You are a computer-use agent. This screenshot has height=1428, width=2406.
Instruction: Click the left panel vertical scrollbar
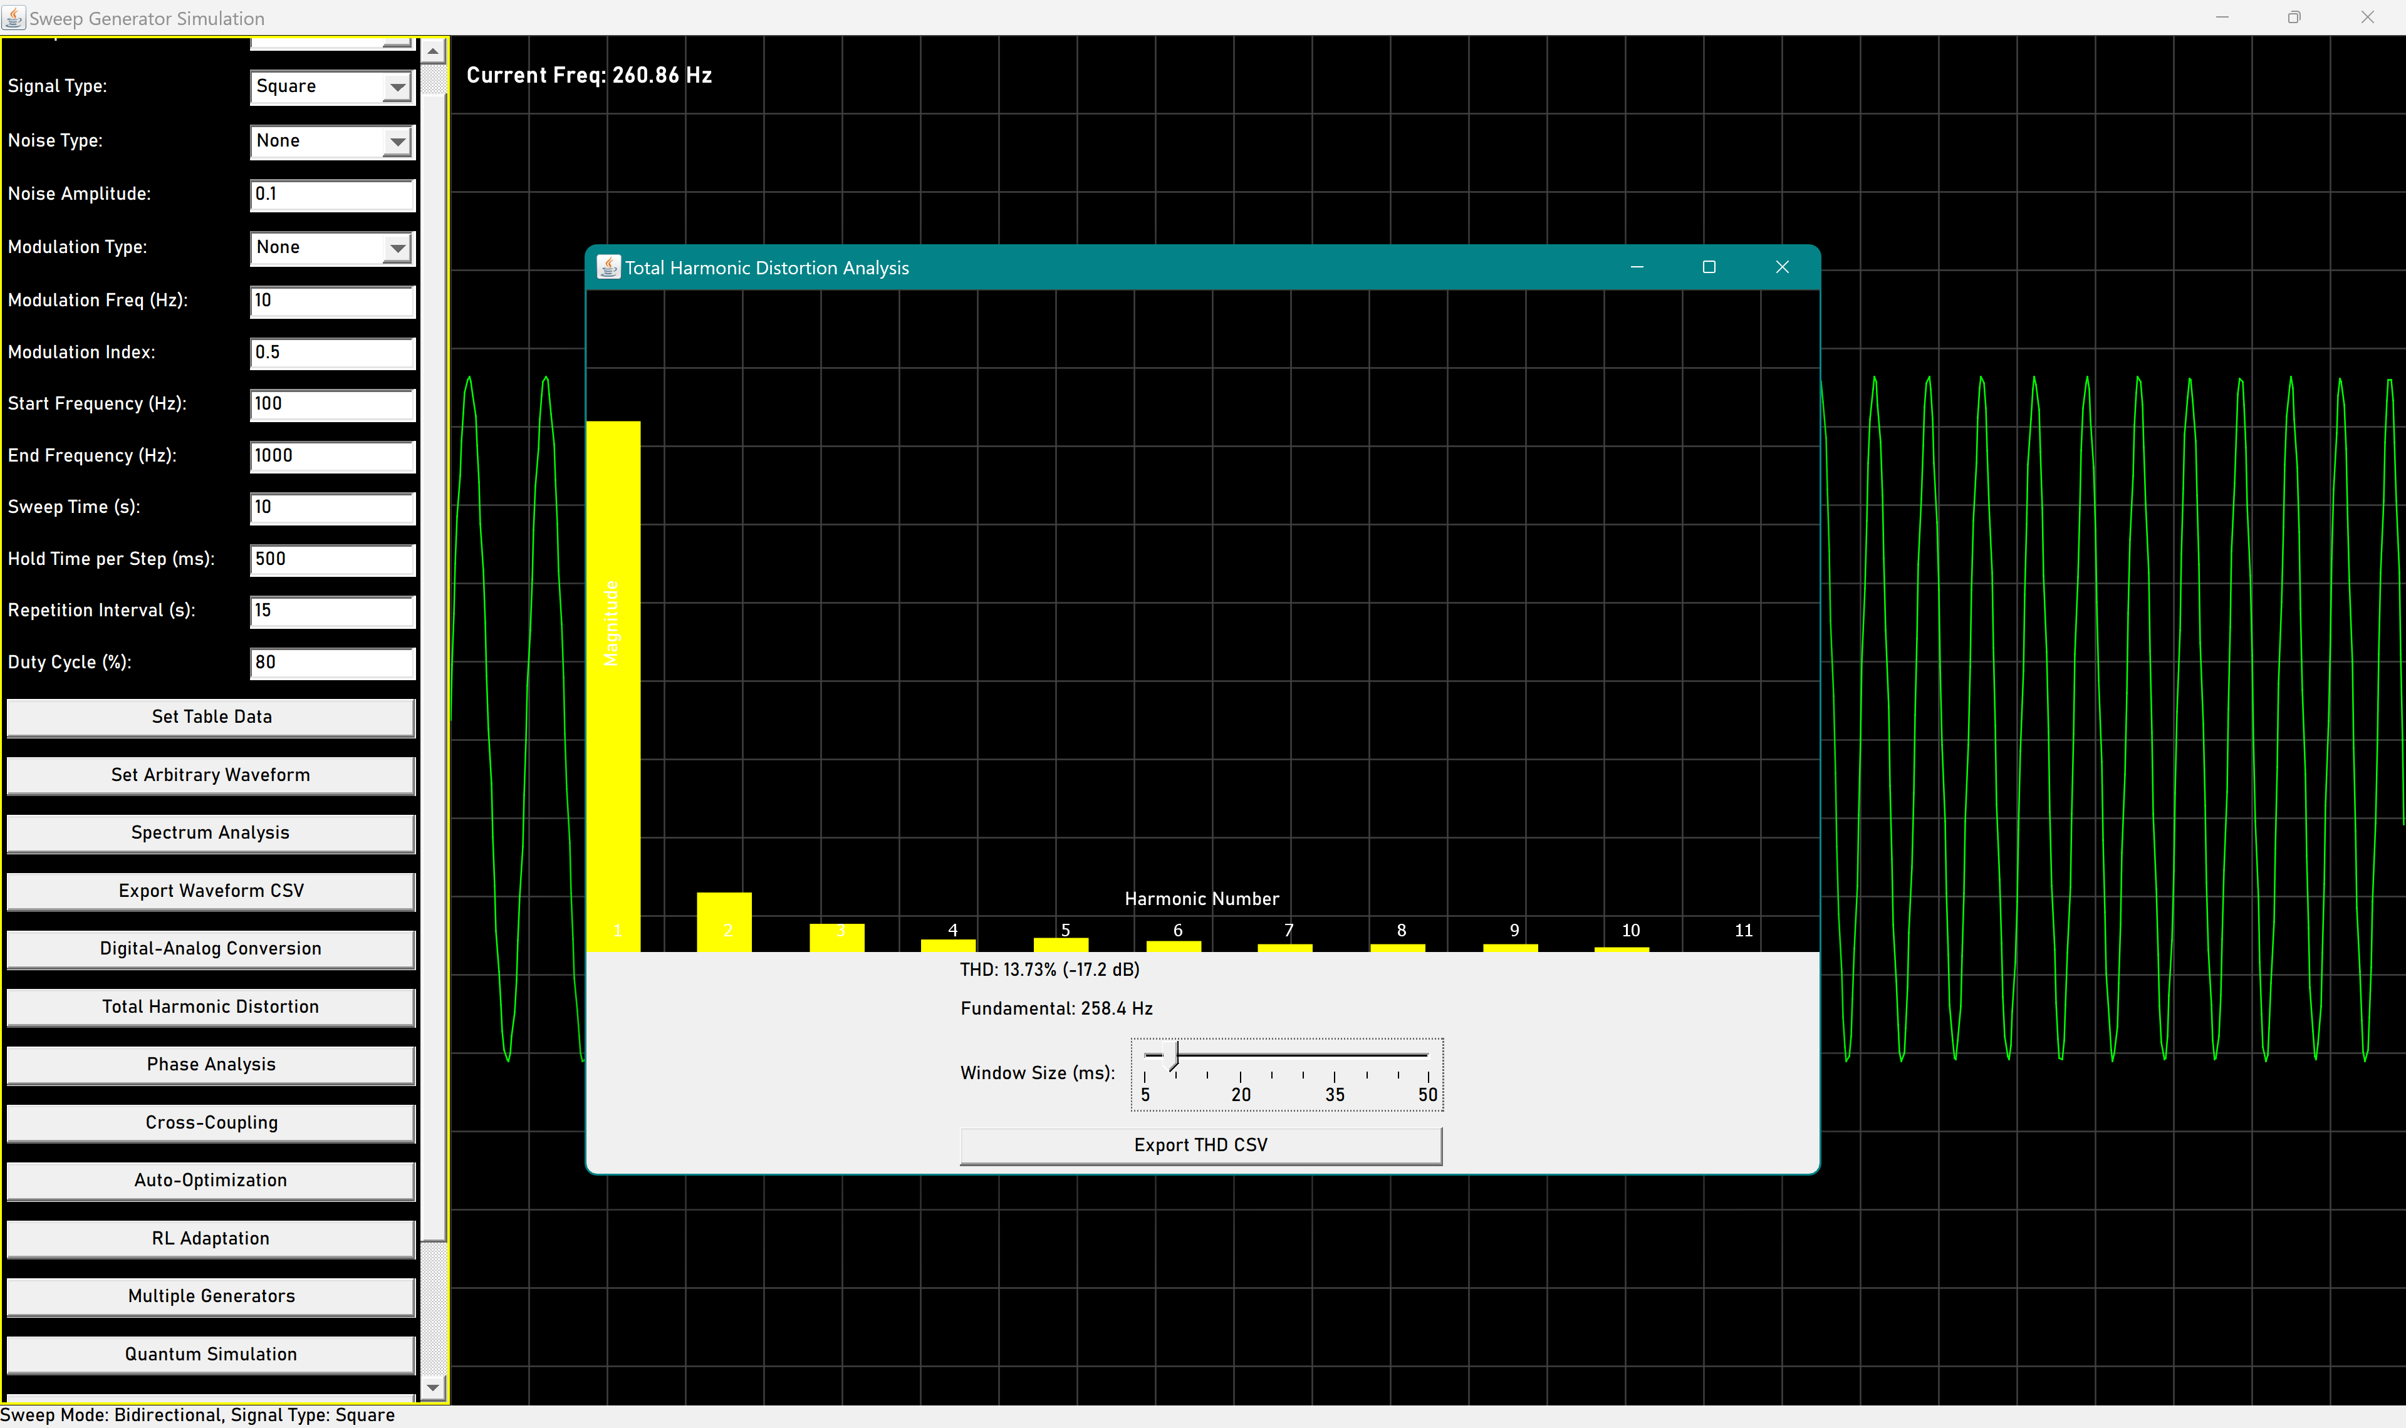434,673
